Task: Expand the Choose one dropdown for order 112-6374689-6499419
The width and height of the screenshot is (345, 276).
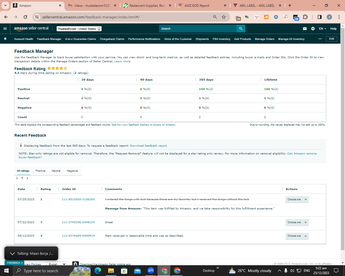Action: click(x=306, y=236)
